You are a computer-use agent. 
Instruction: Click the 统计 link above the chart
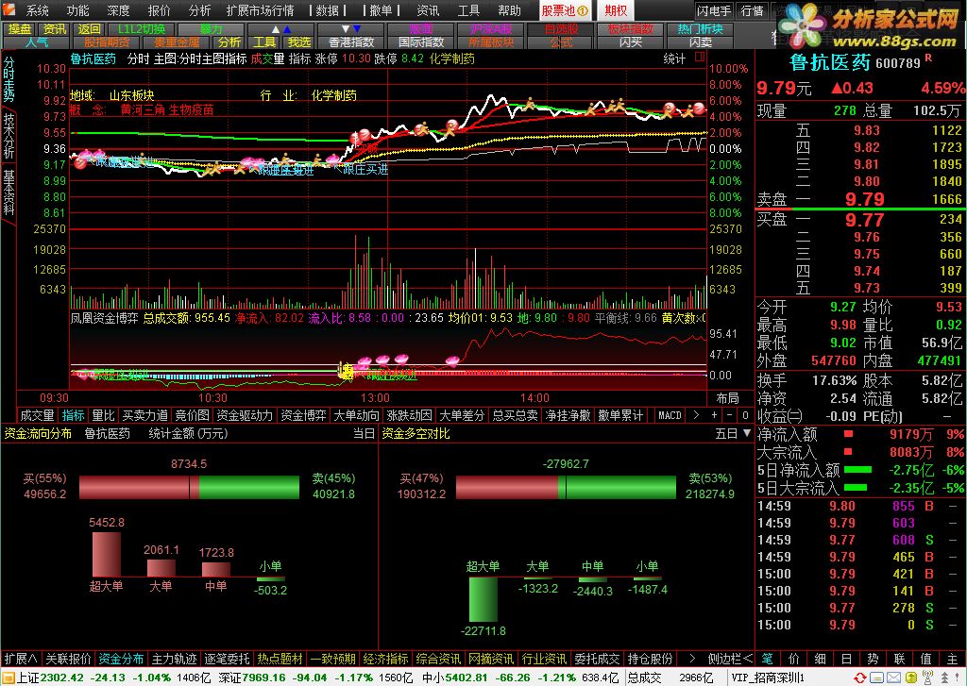point(674,59)
